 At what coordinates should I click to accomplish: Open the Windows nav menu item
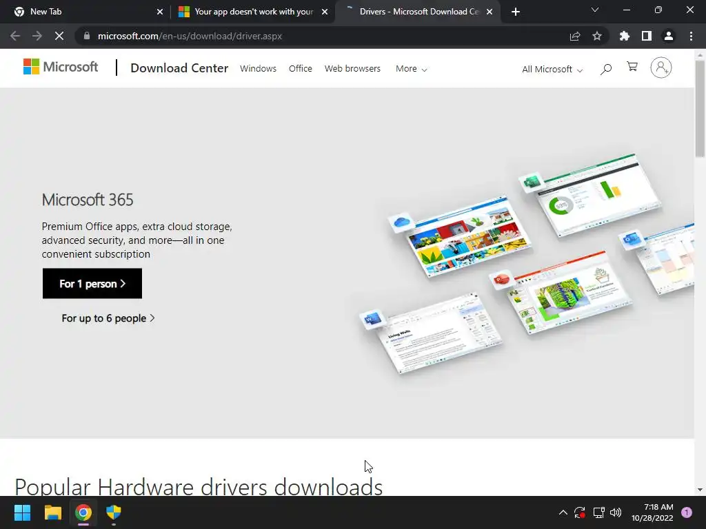258,68
